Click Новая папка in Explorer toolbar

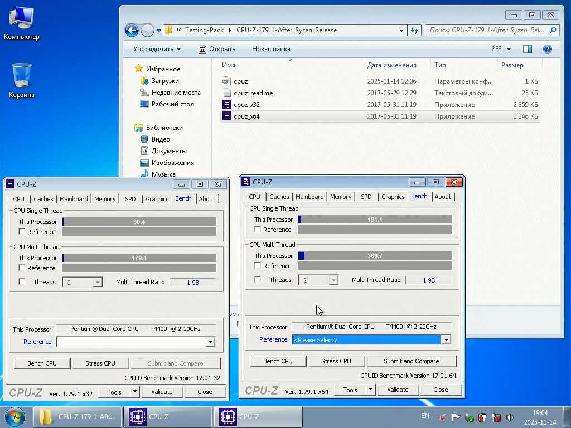[x=272, y=49]
